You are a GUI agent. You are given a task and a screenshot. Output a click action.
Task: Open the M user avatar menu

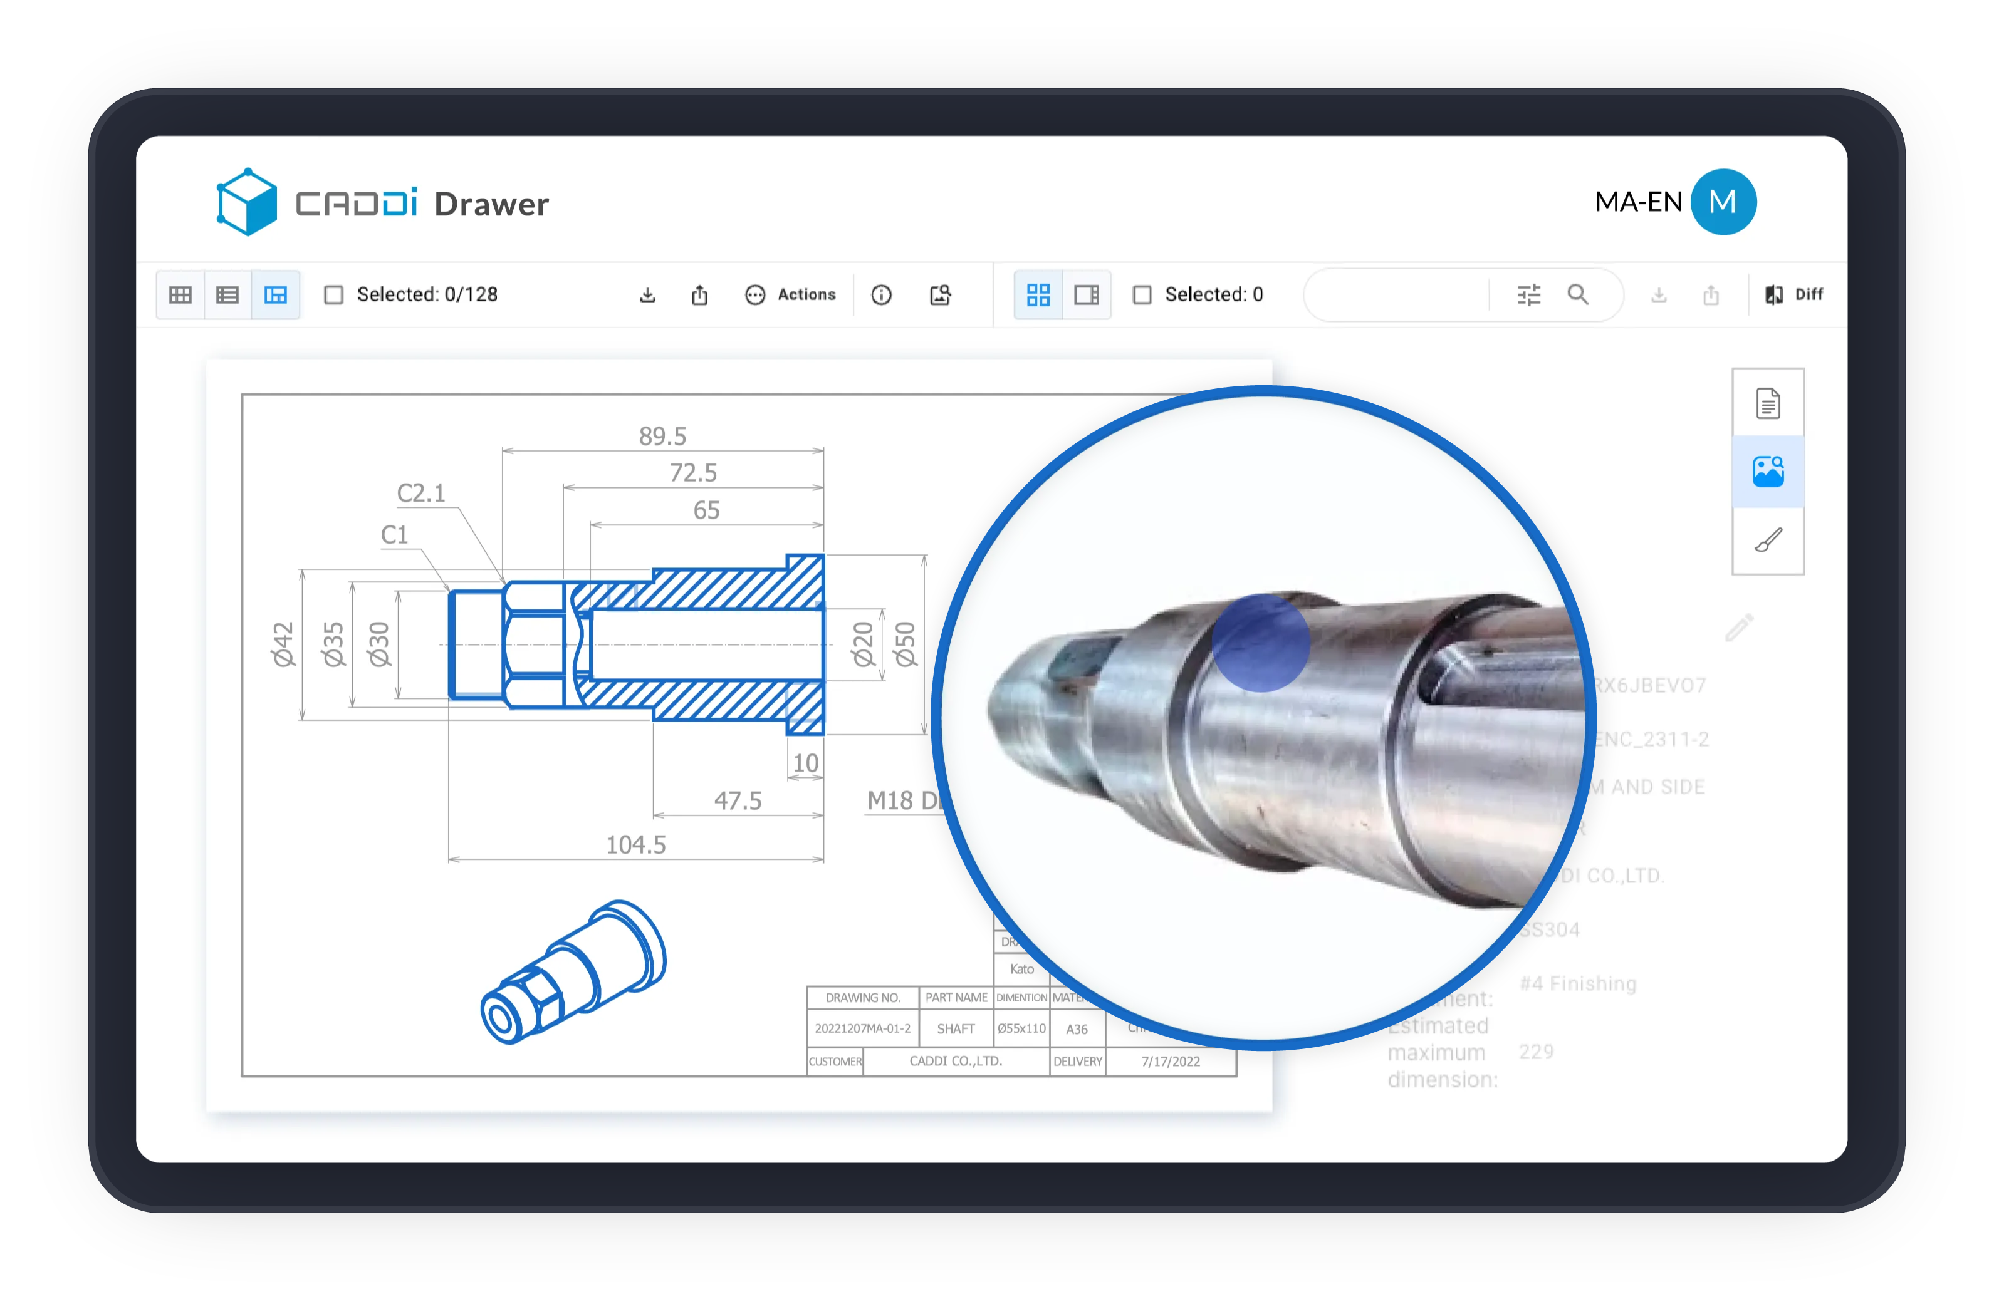point(1723,202)
